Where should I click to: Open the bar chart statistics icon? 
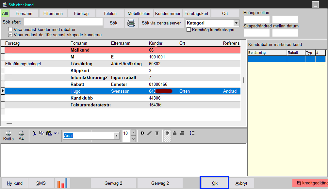(62, 183)
